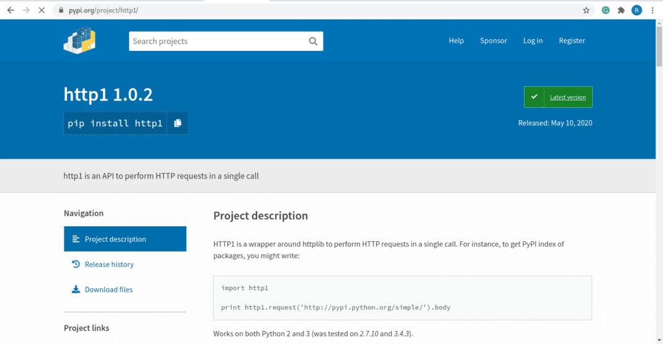Focus the Search projects field
663x344 pixels.
point(217,42)
